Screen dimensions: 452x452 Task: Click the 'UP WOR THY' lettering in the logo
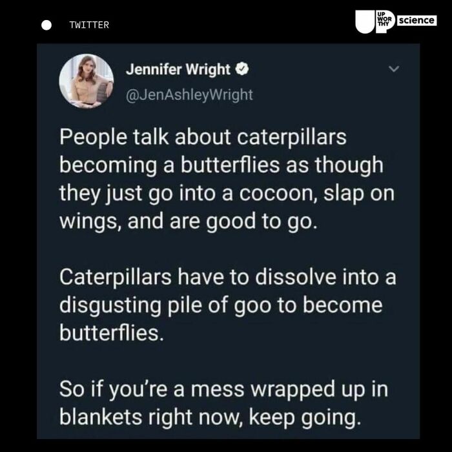coord(384,19)
